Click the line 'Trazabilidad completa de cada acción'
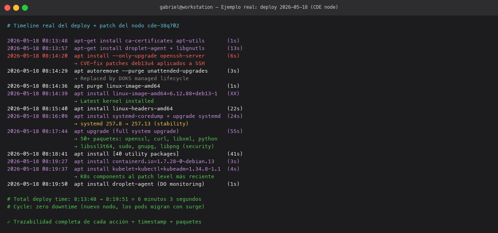Image resolution: width=498 pixels, height=233 pixels. tap(104, 222)
